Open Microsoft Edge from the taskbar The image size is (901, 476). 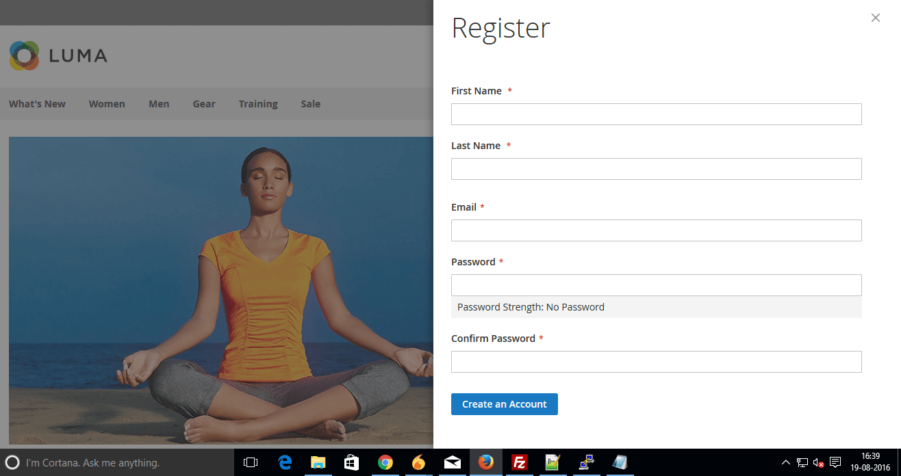pos(285,462)
